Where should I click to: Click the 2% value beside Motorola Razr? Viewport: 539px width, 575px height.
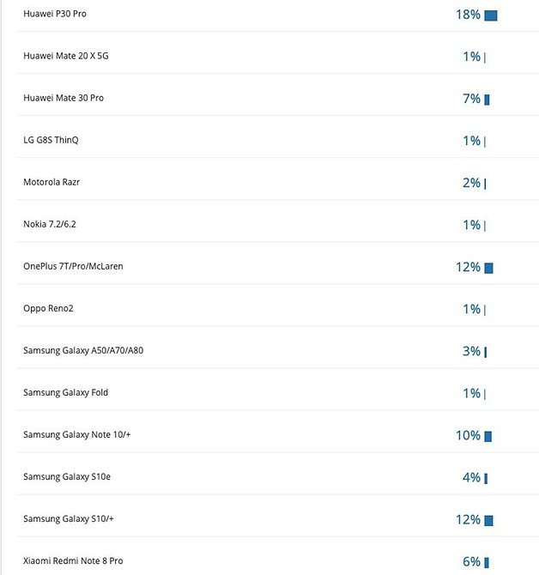click(x=471, y=183)
